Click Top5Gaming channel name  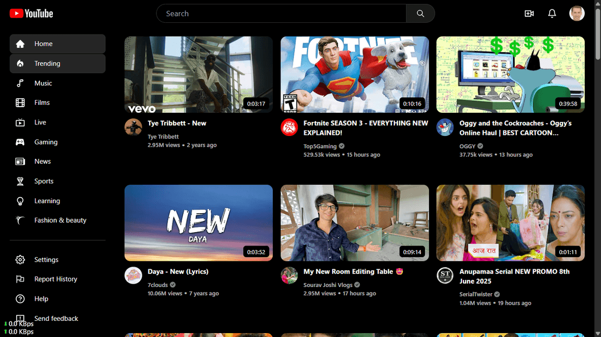(x=320, y=146)
